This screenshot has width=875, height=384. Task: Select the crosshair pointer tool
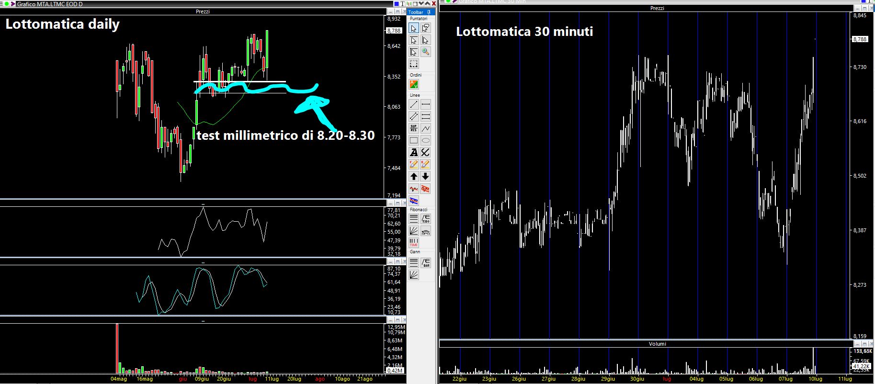coord(414,52)
